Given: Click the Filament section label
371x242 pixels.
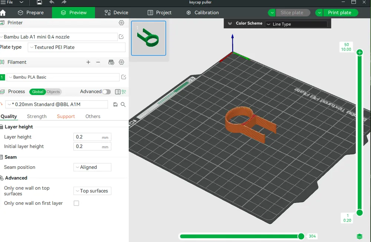Looking at the screenshot, I should [x=17, y=62].
